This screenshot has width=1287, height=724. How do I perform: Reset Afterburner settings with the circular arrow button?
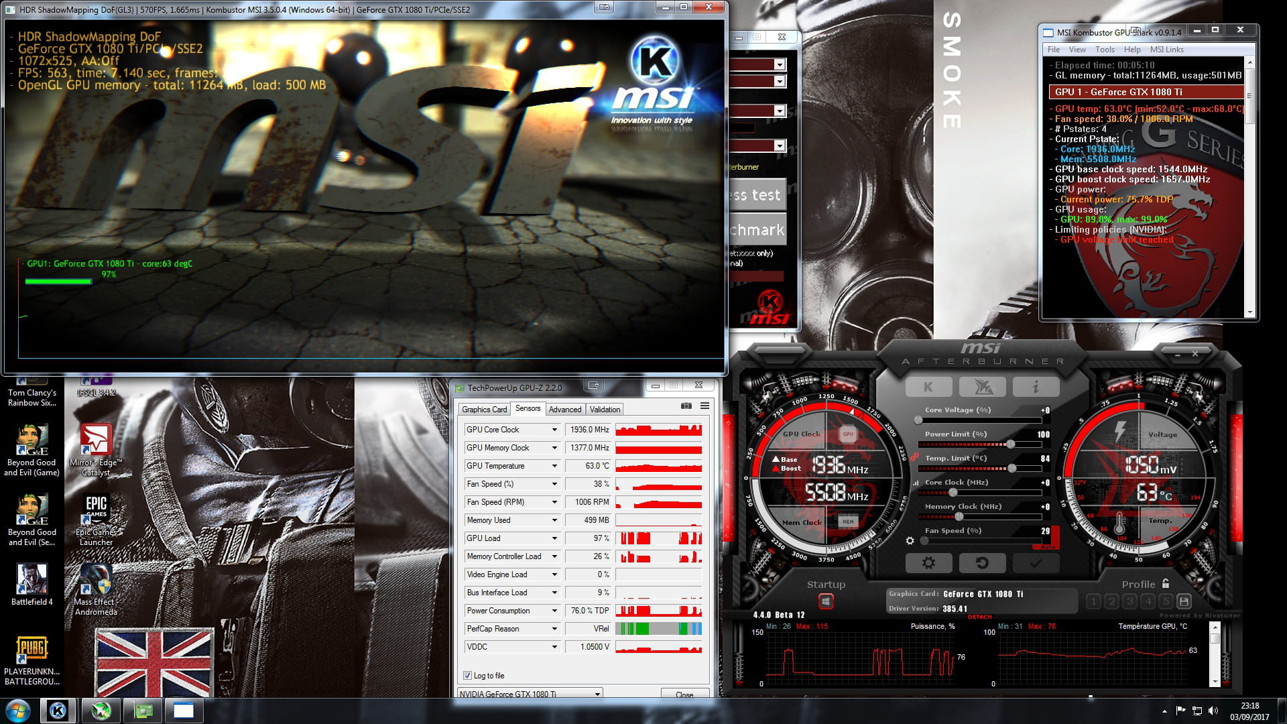(x=982, y=563)
